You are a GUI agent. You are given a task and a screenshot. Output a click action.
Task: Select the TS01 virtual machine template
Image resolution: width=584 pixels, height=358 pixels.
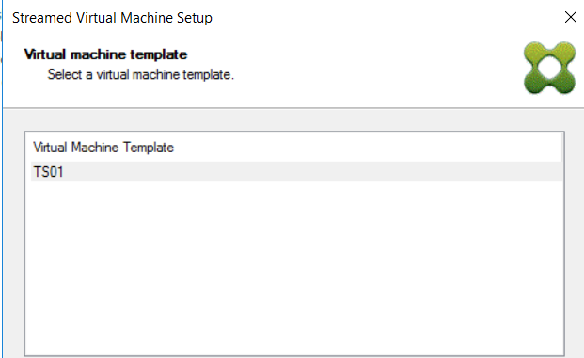coord(296,172)
